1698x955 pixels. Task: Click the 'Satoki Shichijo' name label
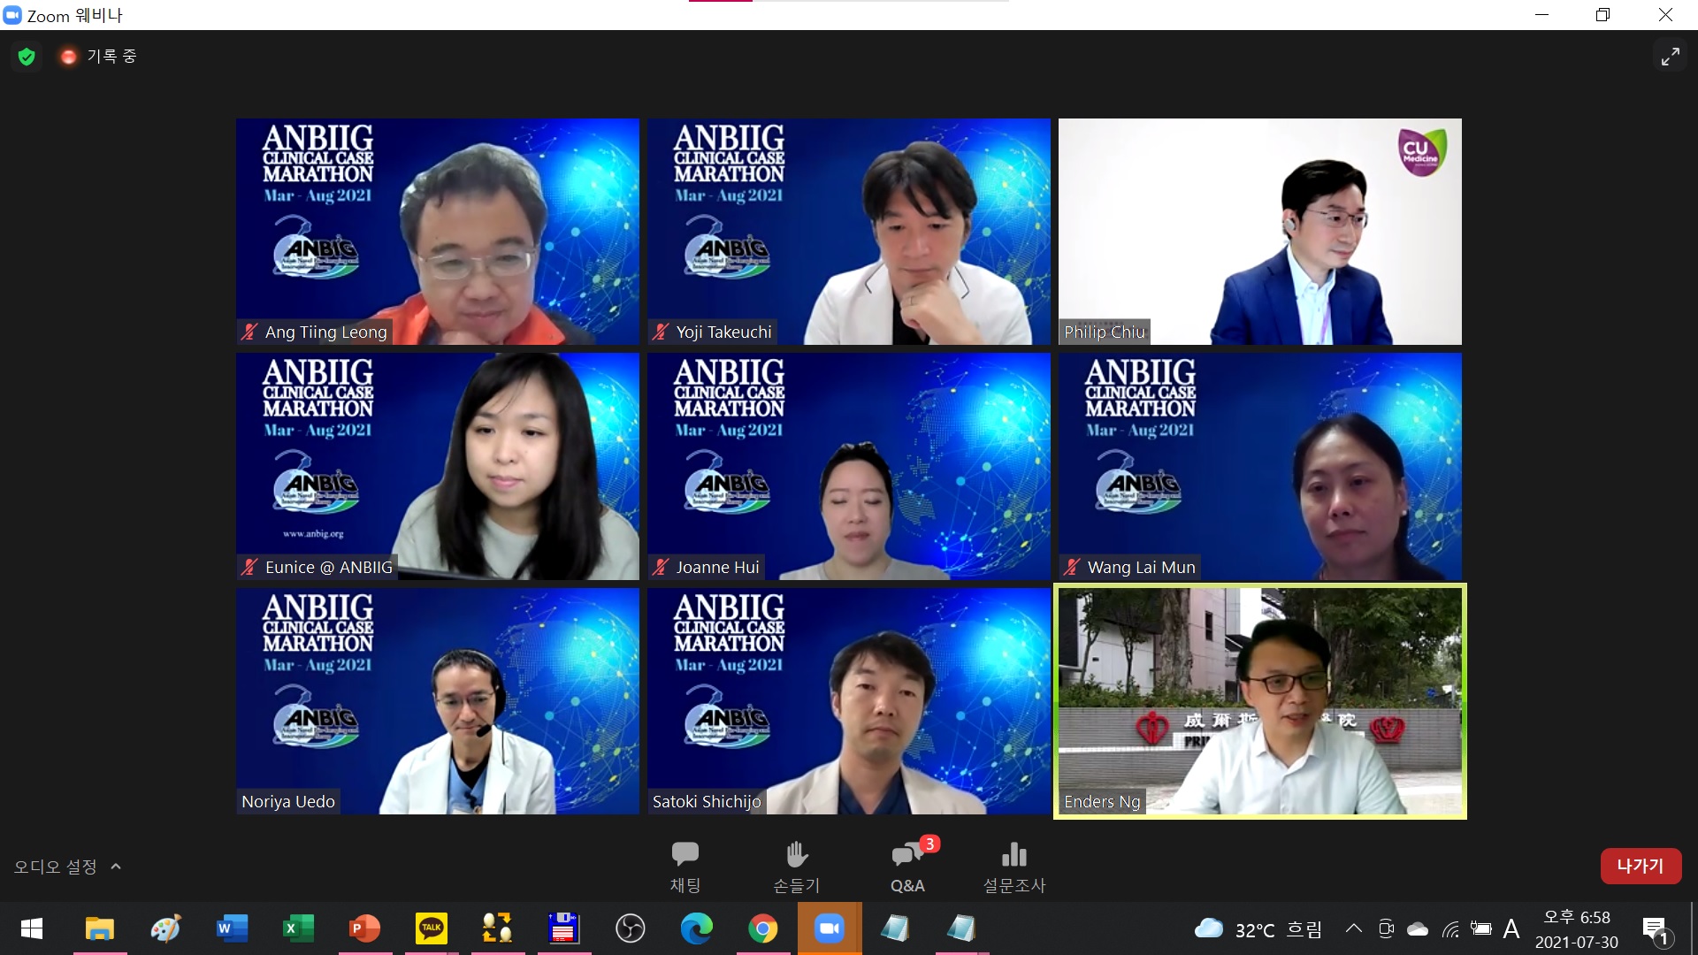(707, 802)
